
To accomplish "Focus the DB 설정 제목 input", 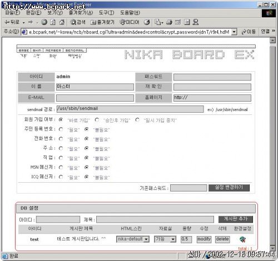I will coord(155,219).
